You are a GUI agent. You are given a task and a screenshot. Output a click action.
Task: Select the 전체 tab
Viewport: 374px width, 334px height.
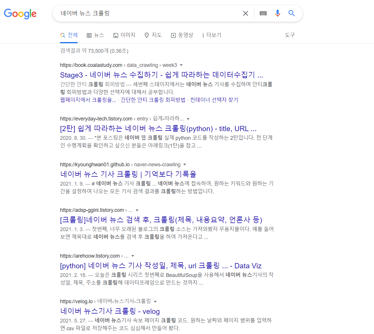(69, 35)
